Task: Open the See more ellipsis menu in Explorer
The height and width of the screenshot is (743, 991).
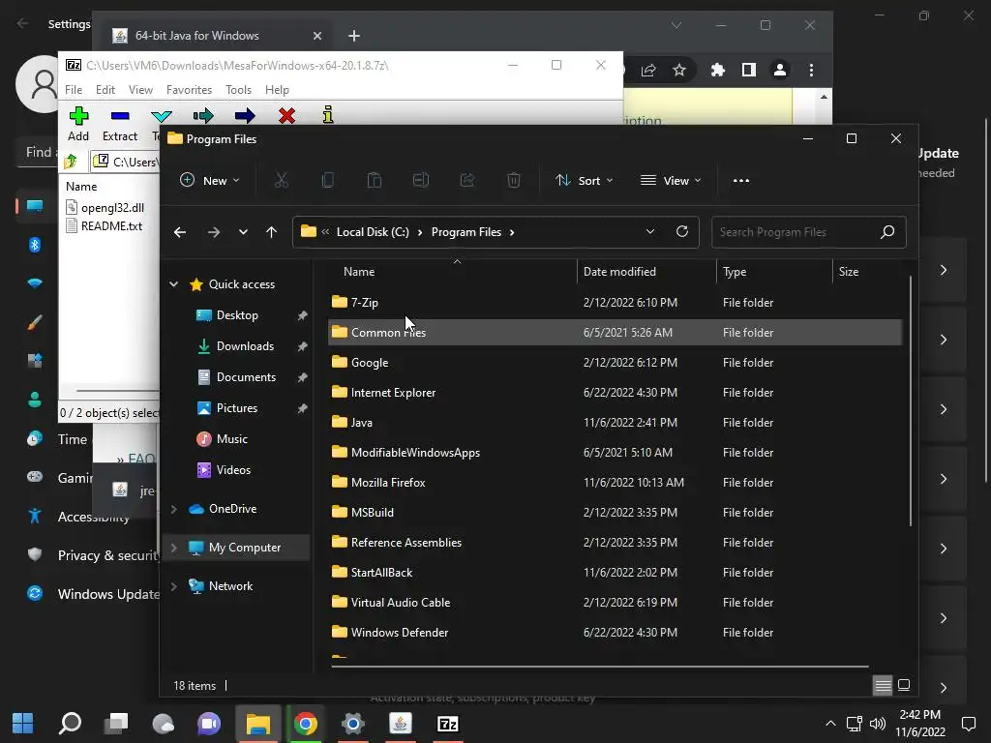Action: 740,181
